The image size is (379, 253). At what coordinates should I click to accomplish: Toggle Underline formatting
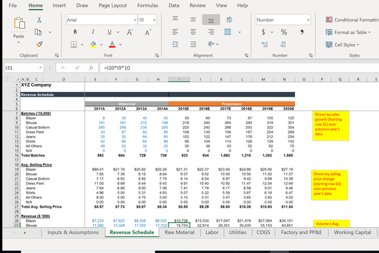[109, 32]
